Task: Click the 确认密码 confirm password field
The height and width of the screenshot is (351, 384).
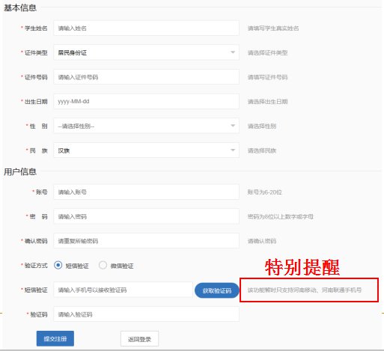Action: point(146,241)
